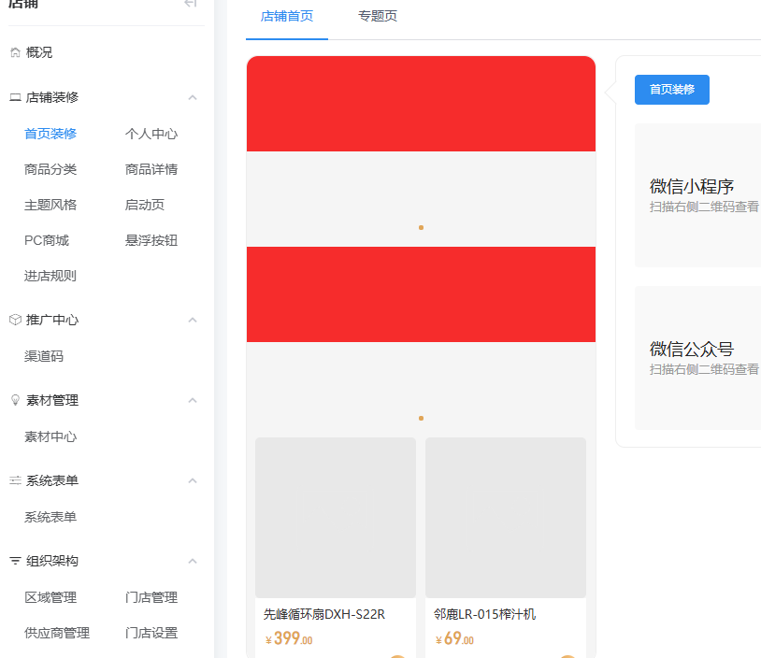The height and width of the screenshot is (658, 761).
Task: Switch to the 专题页 tab
Action: [378, 16]
